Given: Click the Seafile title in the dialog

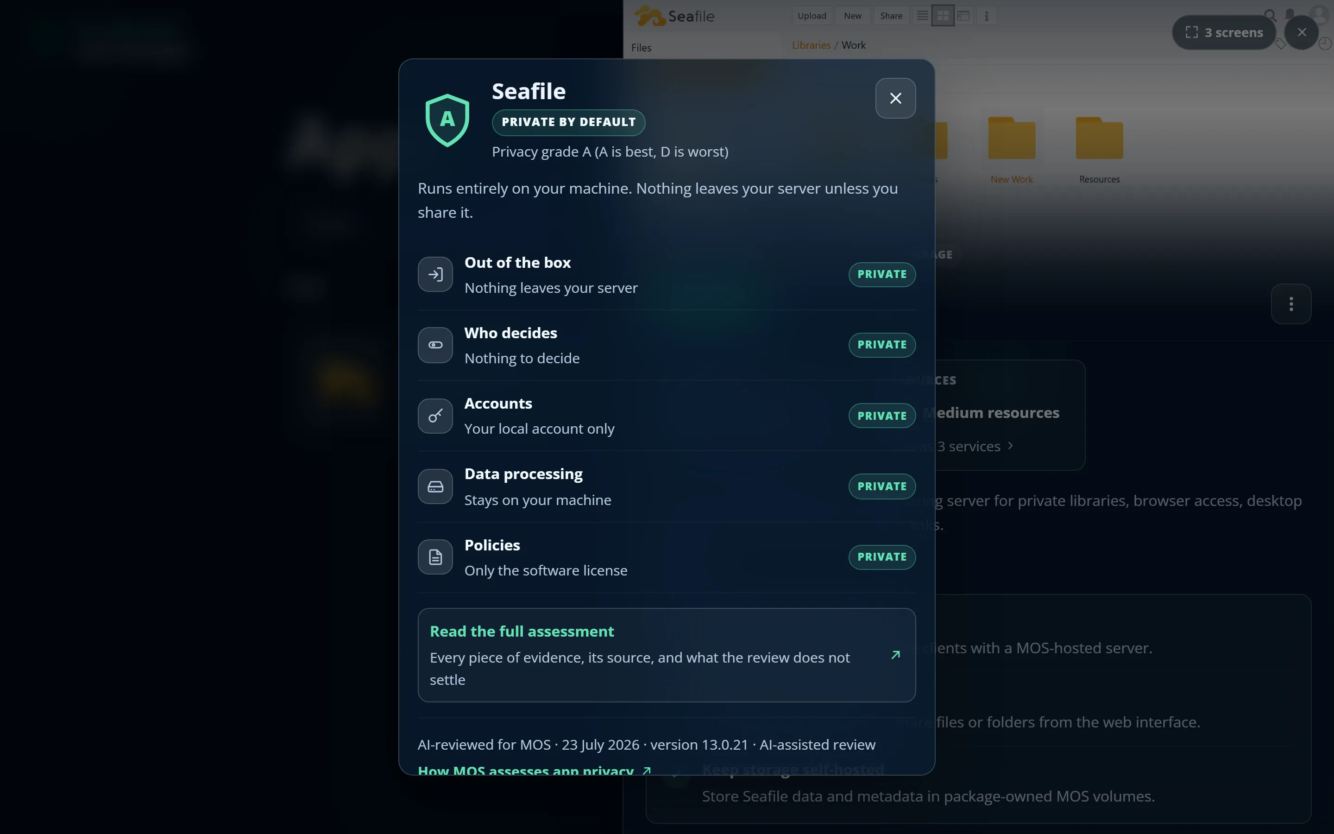Looking at the screenshot, I should 528,92.
